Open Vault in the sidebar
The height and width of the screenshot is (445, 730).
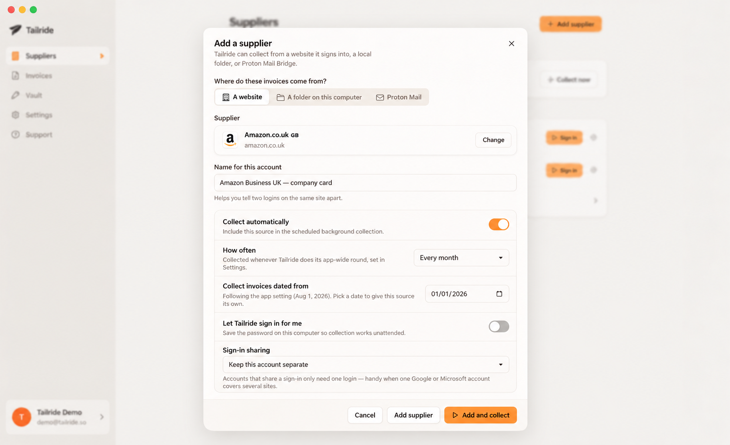(58, 95)
